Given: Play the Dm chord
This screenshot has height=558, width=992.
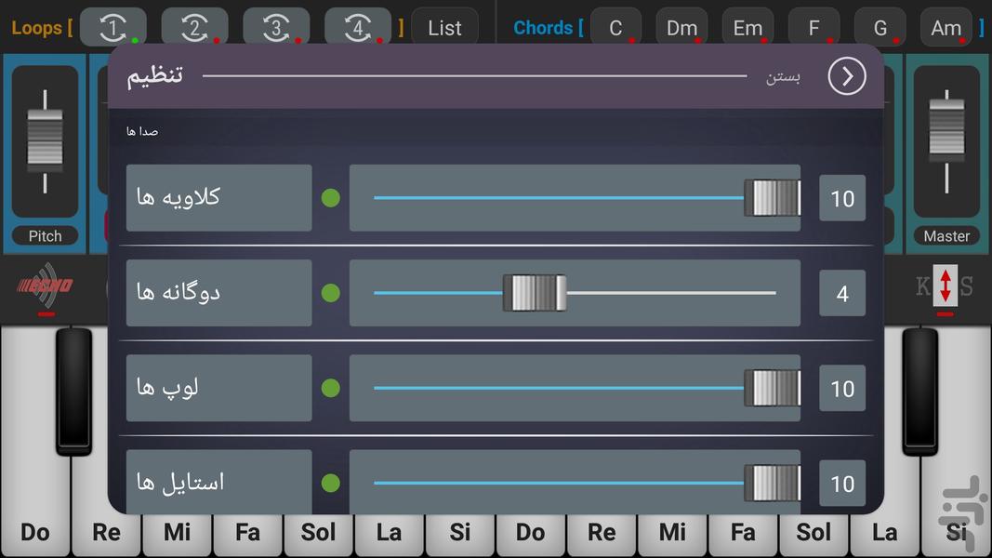Looking at the screenshot, I should click(x=681, y=28).
